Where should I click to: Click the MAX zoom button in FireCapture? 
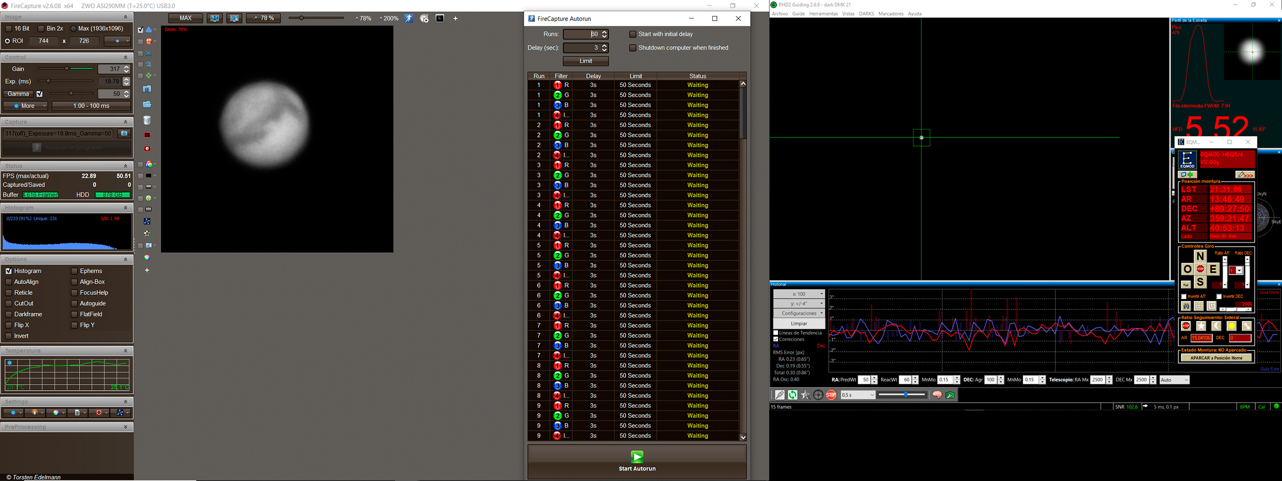click(x=186, y=18)
